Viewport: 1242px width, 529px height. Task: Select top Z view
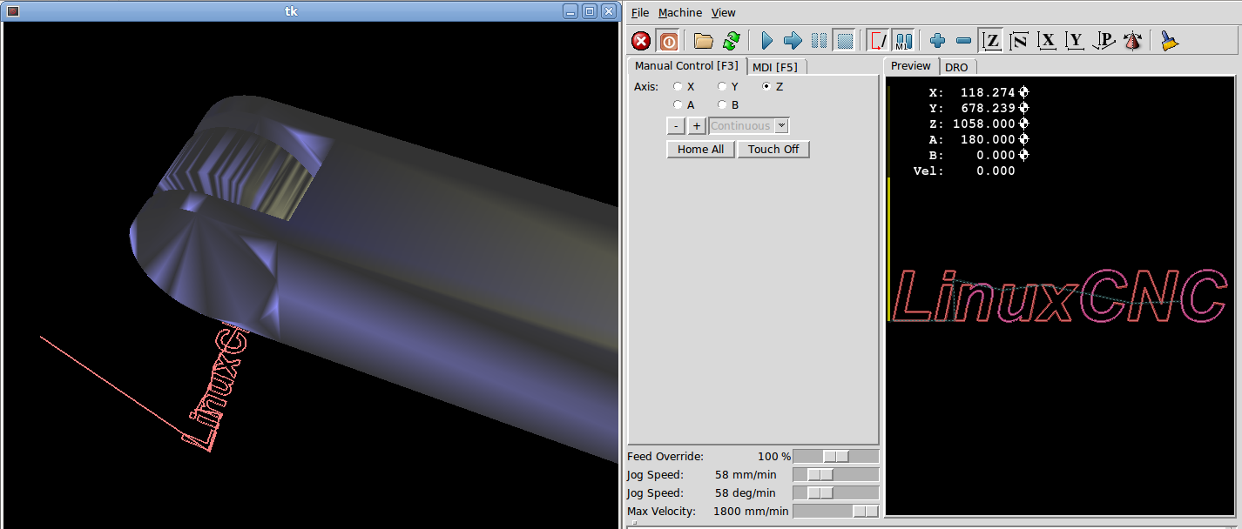(x=991, y=41)
